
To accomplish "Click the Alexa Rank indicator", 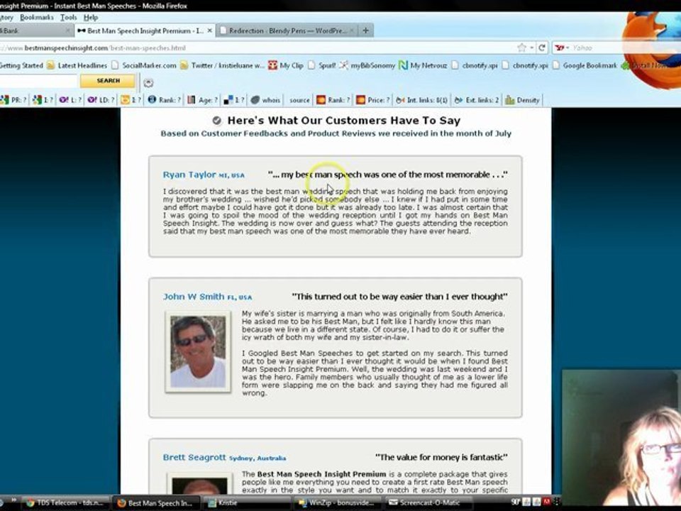I will [164, 100].
